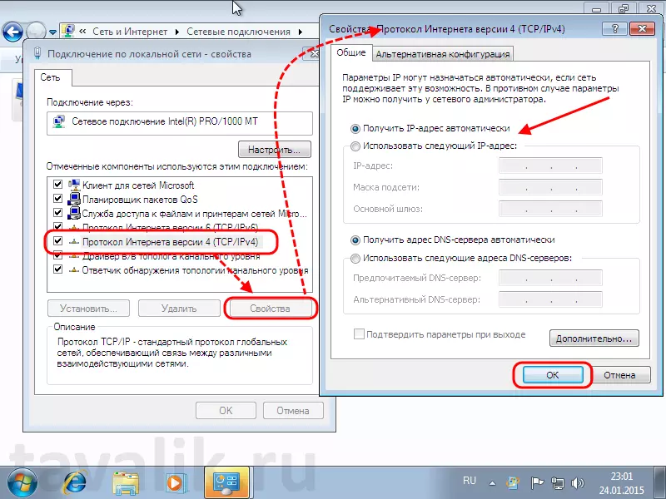
Task: Click the 'Удалить' button
Action: click(x=179, y=309)
